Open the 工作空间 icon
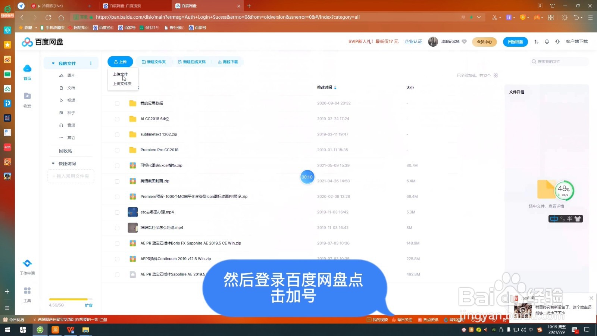597x336 pixels. click(27, 264)
